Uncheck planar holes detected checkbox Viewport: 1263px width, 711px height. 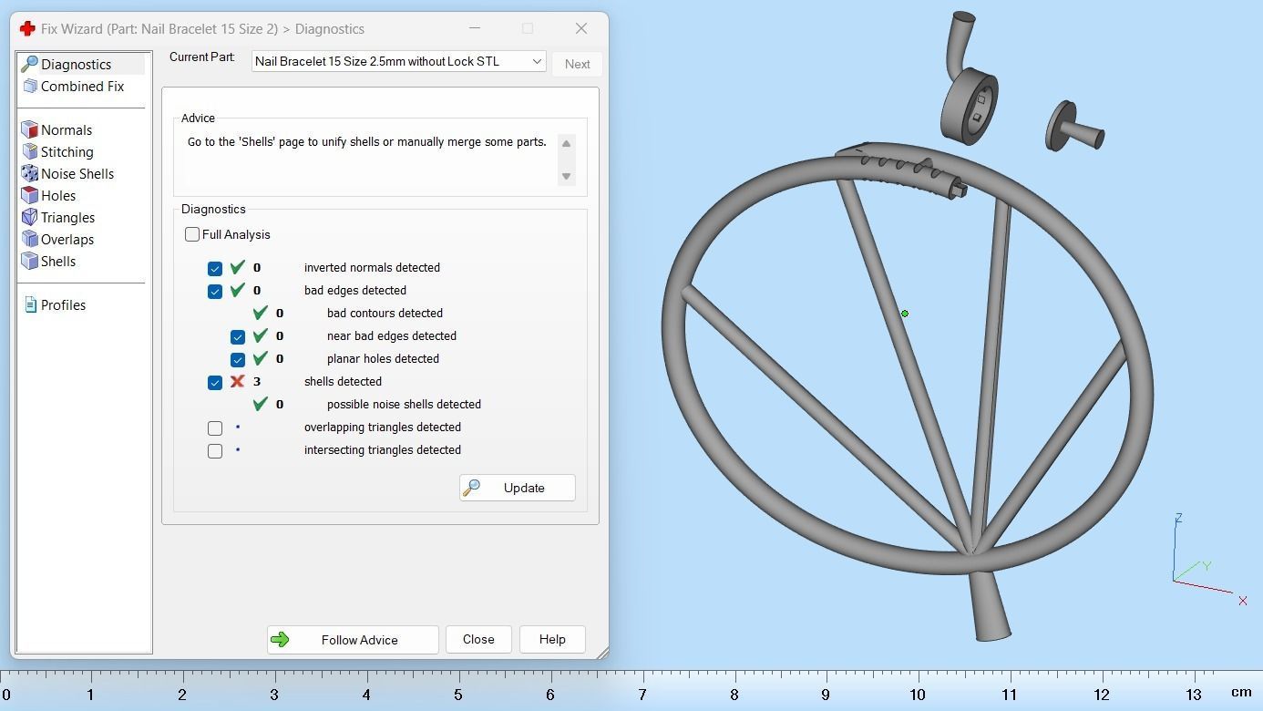pos(238,359)
